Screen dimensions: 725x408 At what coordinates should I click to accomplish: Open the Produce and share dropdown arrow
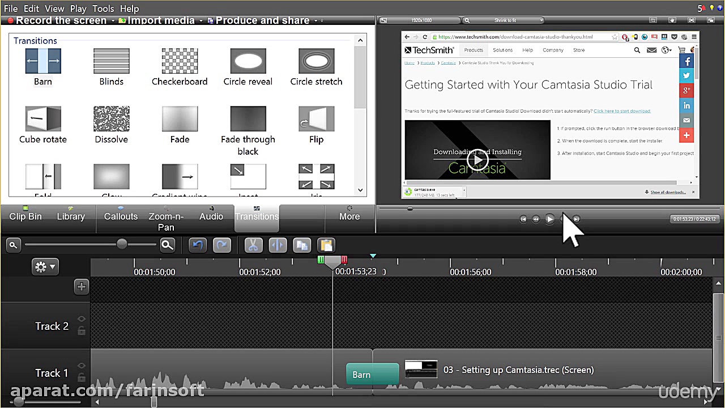(315, 21)
